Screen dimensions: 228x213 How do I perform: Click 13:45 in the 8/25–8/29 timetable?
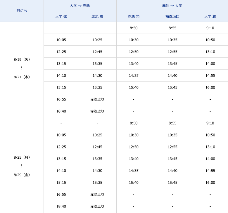click(172, 159)
